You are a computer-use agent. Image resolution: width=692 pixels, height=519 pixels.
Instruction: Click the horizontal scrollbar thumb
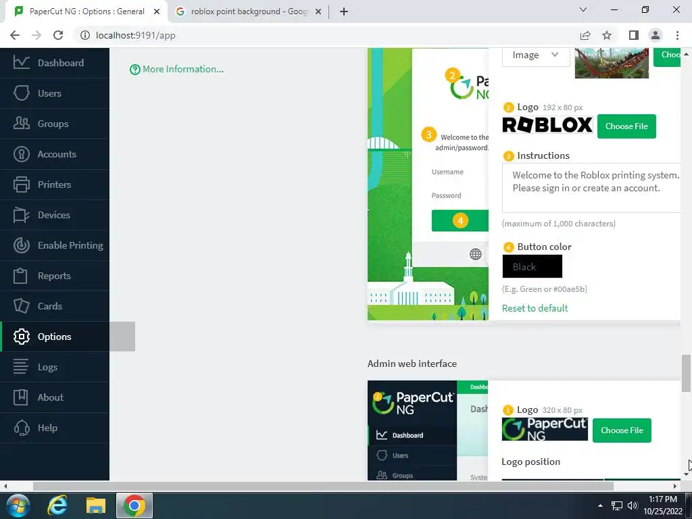click(x=323, y=486)
